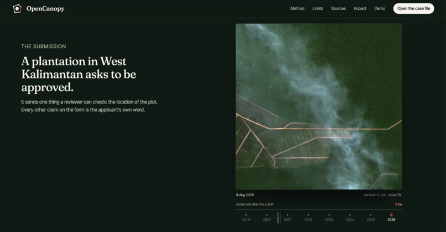
Task: Navigate to Sources section
Action: [338, 8]
